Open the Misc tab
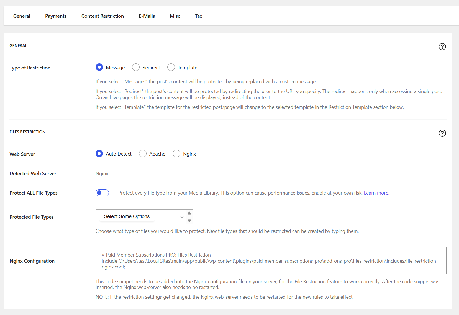 point(175,16)
